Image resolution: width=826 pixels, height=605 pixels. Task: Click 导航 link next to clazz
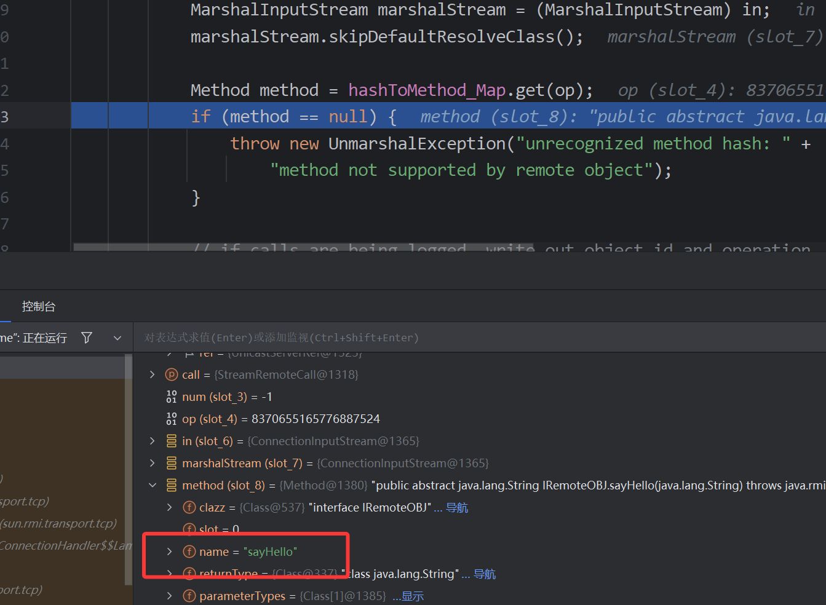pyautogui.click(x=457, y=507)
